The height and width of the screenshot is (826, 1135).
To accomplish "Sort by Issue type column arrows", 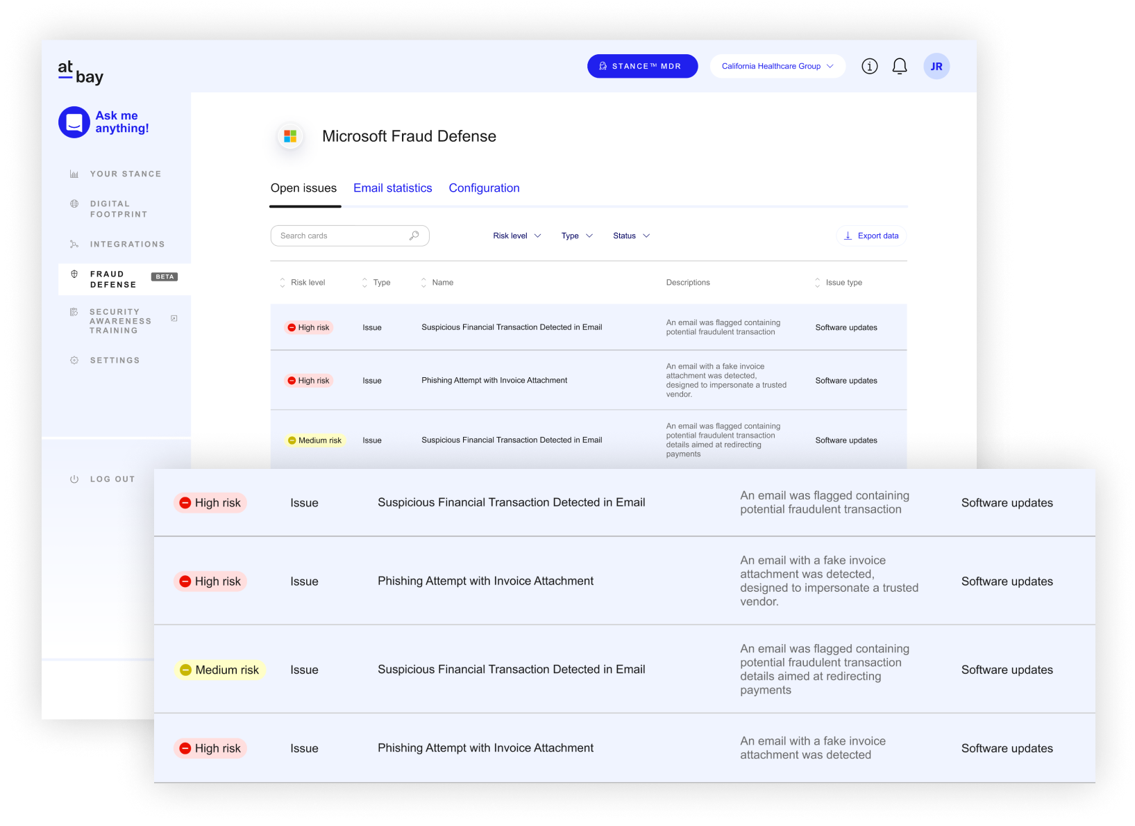I will coord(817,283).
